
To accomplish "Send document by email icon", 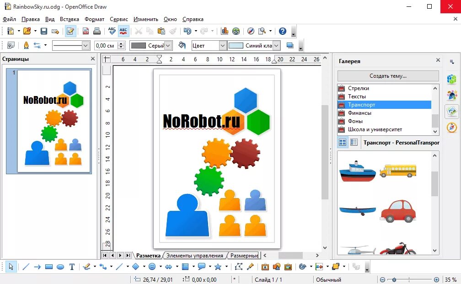I will [55, 31].
